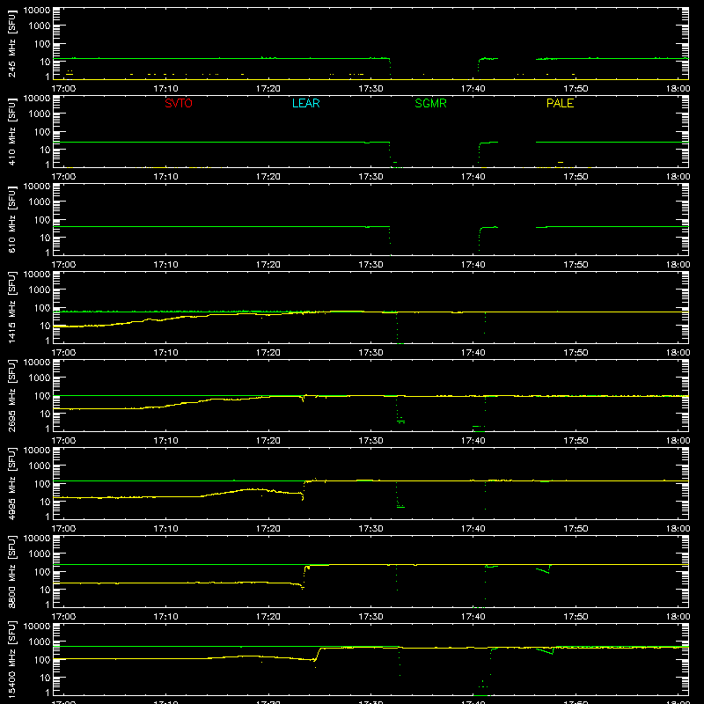704x704 pixels.
Task: Click 17:30 tick under the 245 MHz plot
Action: coord(370,89)
